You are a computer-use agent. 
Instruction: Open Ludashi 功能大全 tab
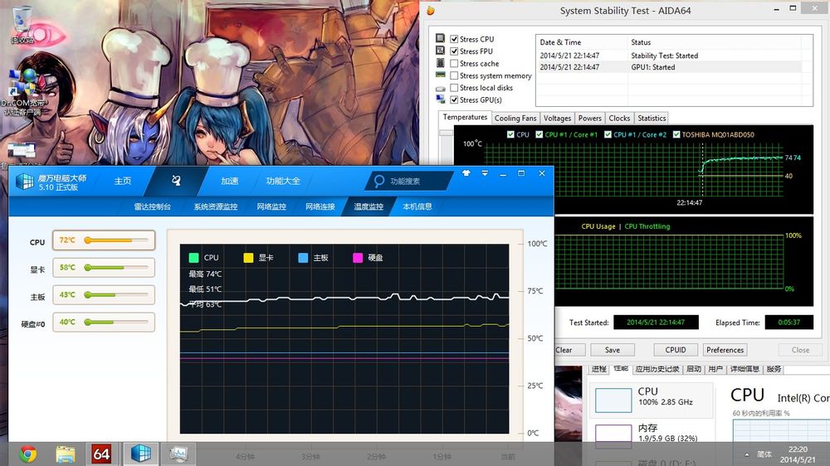(x=283, y=181)
